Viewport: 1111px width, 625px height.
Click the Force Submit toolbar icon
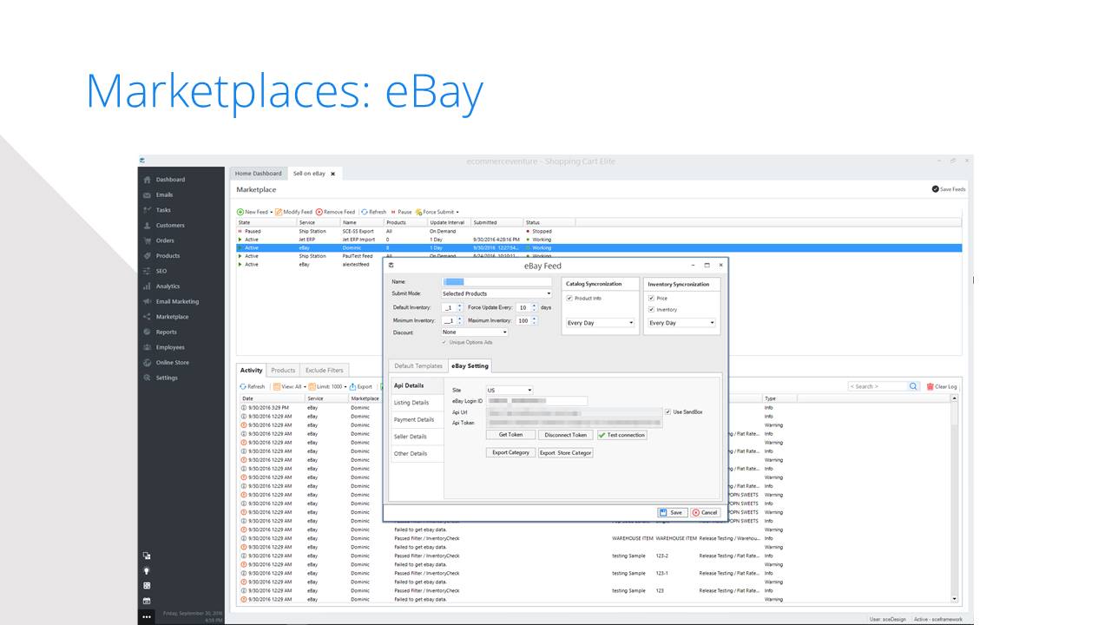point(418,212)
